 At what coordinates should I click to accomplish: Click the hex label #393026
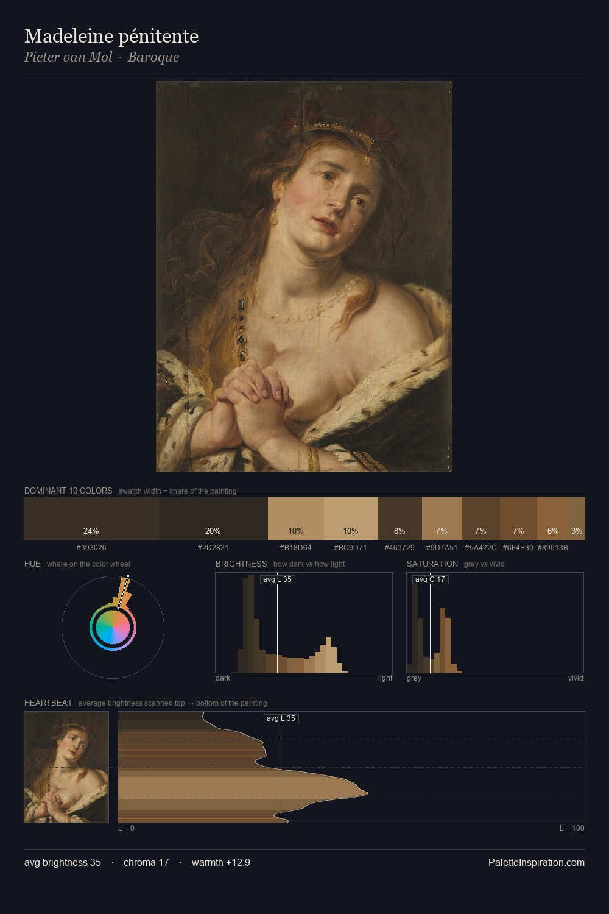pyautogui.click(x=91, y=548)
